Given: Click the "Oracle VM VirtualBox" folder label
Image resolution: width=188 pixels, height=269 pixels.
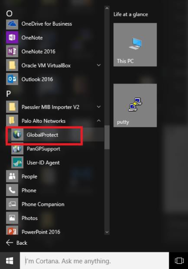Looking at the screenshot, I should tap(46, 66).
